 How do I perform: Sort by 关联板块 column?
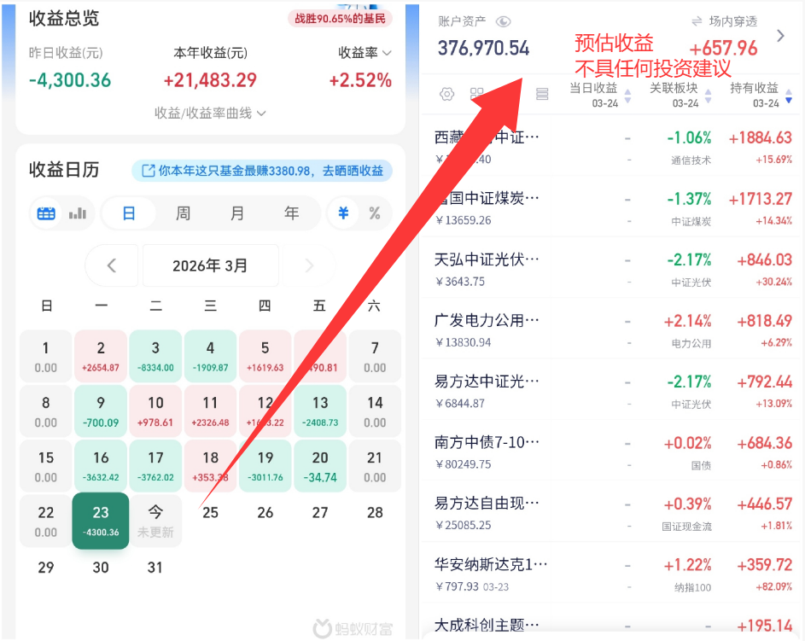tap(680, 95)
